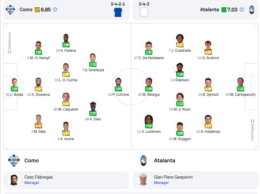
Task: Click the info icon beside Como's 6.85 rating
Action: point(55,10)
